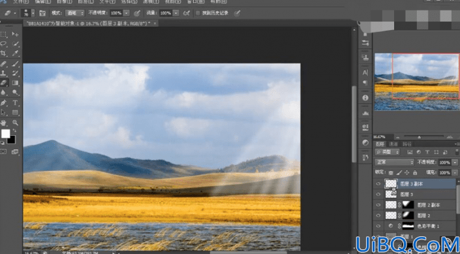Select the Hand tool
This screenshot has width=460, height=254.
click(3, 123)
